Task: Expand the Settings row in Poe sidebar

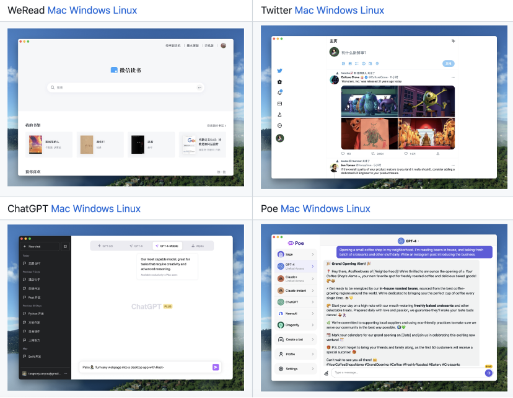Action: tap(312, 368)
